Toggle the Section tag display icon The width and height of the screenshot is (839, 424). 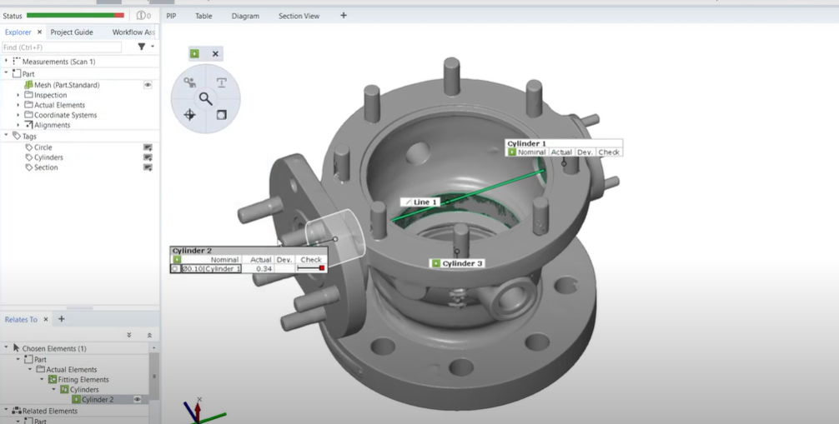pos(148,167)
